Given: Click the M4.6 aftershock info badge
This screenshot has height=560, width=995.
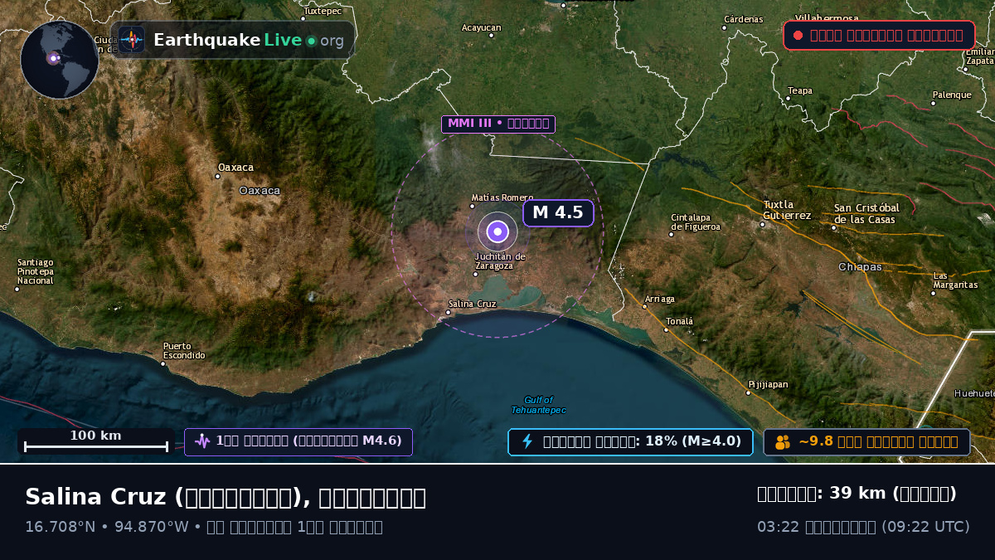Looking at the screenshot, I should click(x=298, y=441).
